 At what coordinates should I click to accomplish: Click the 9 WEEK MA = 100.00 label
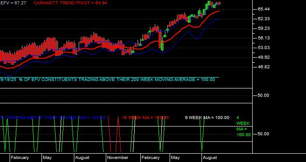(207, 118)
